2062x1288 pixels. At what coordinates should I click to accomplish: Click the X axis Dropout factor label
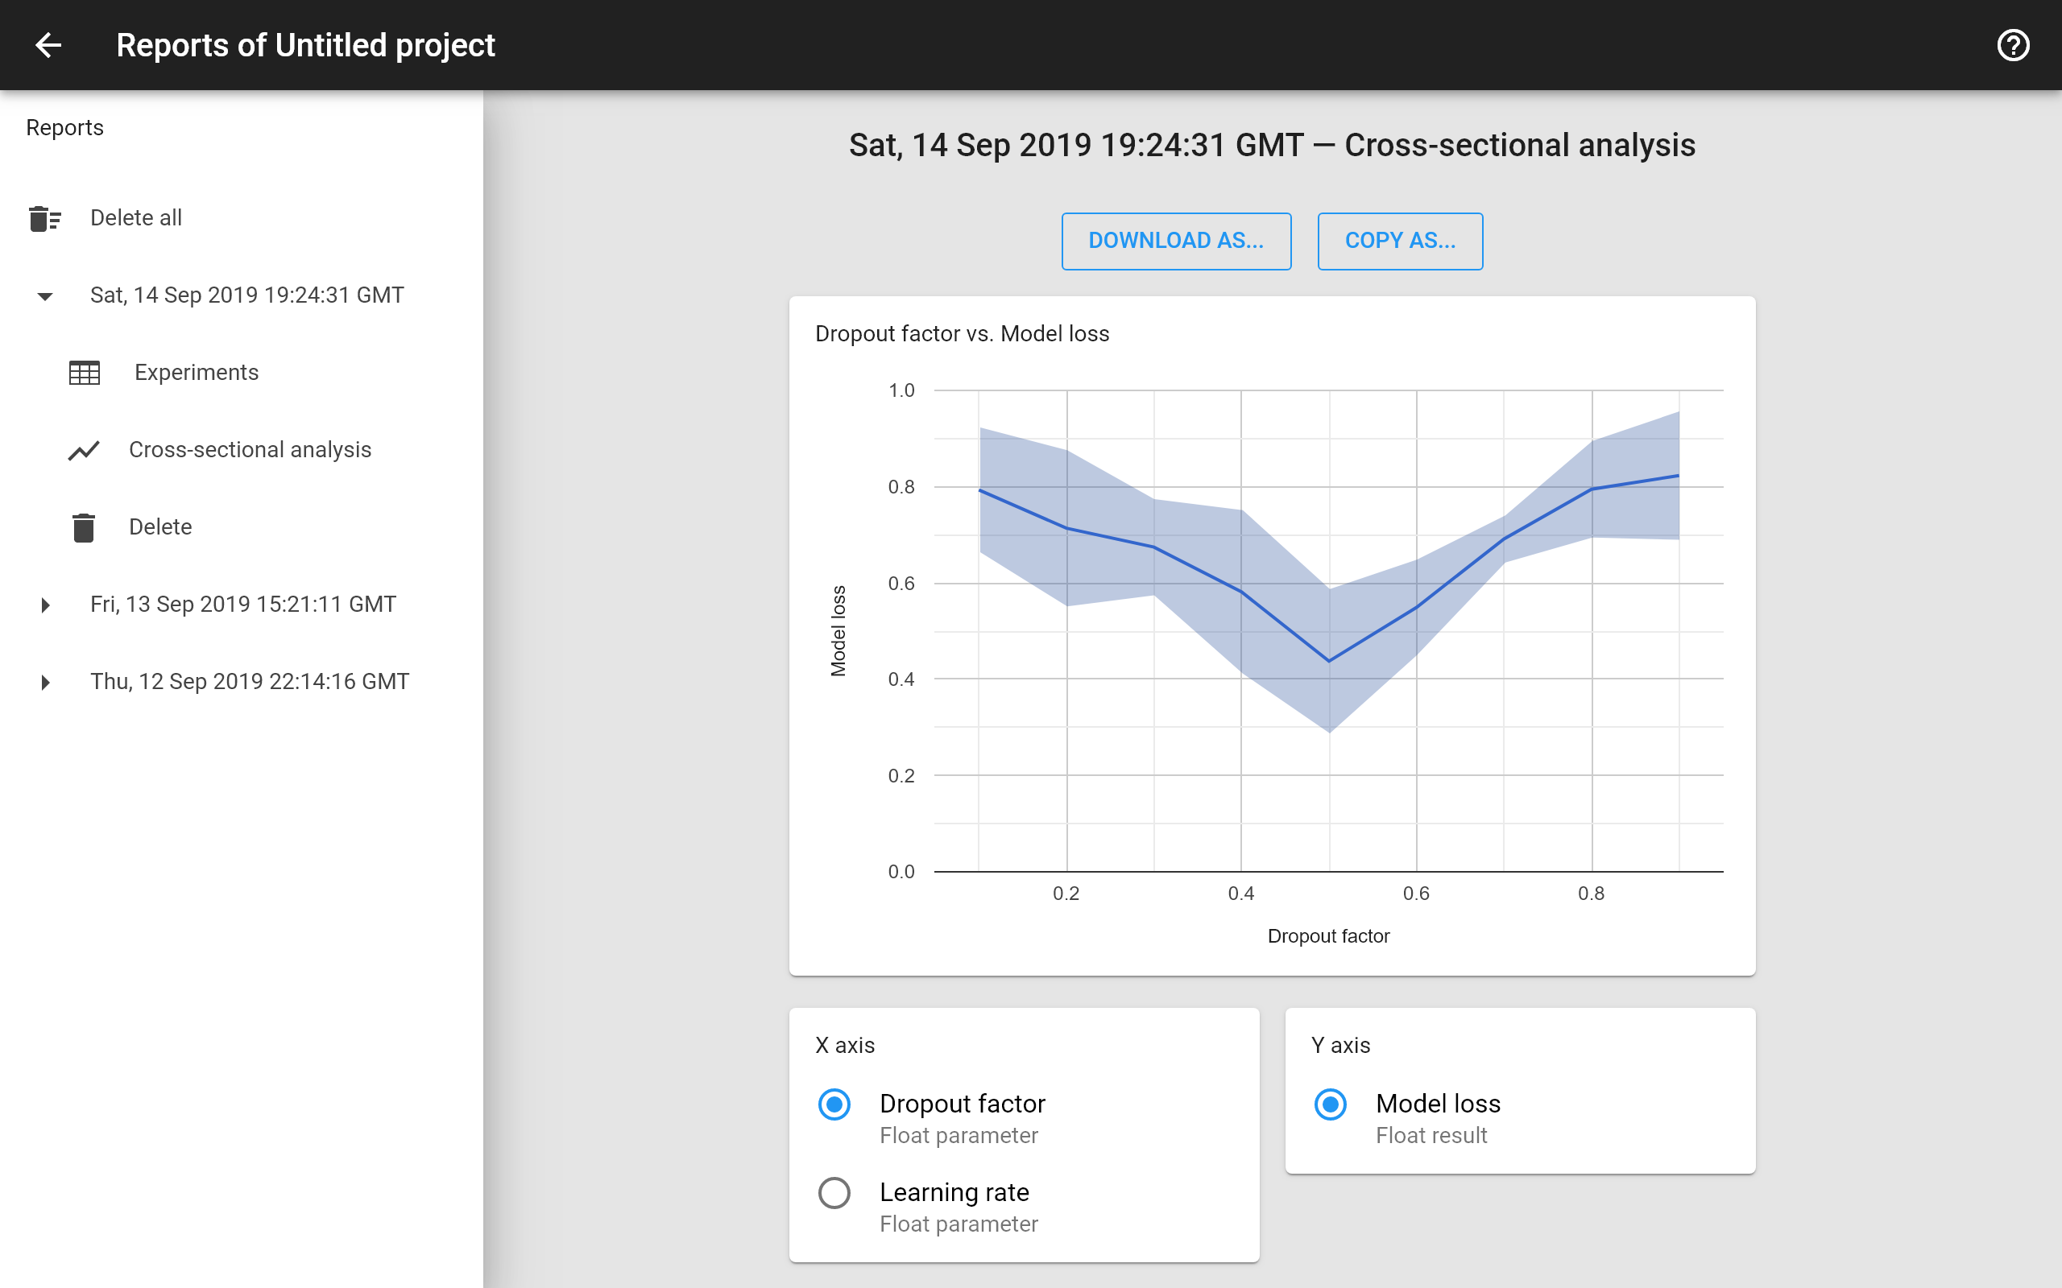coord(962,1104)
